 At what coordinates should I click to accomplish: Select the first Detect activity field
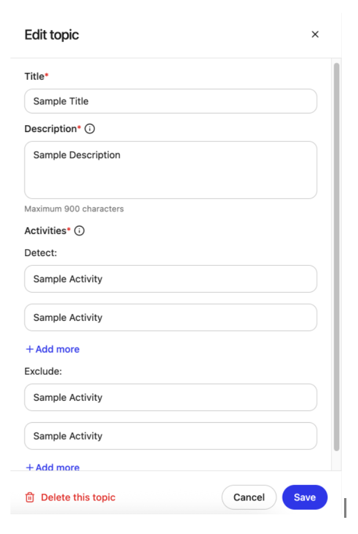point(170,279)
